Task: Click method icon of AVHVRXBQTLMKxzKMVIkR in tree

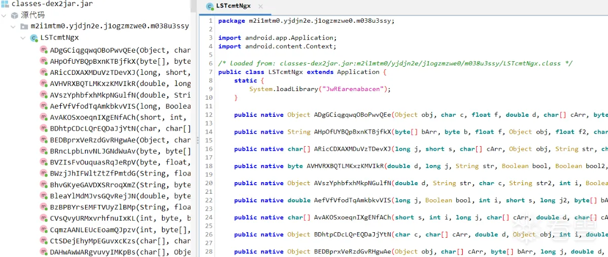Action: [x=44, y=83]
